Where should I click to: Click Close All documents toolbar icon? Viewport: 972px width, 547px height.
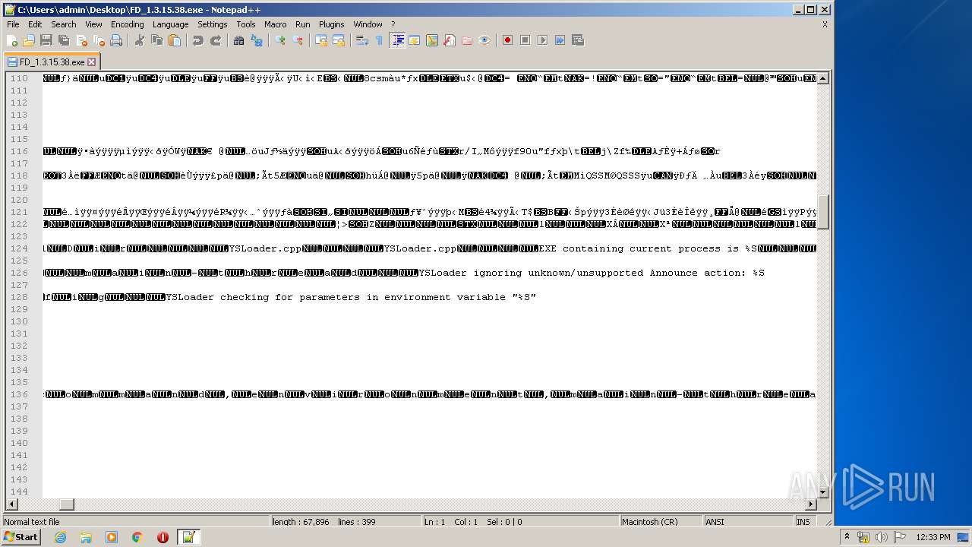[x=99, y=40]
